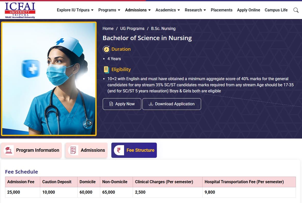Open the Placements page
302x203 pixels.
click(x=221, y=10)
